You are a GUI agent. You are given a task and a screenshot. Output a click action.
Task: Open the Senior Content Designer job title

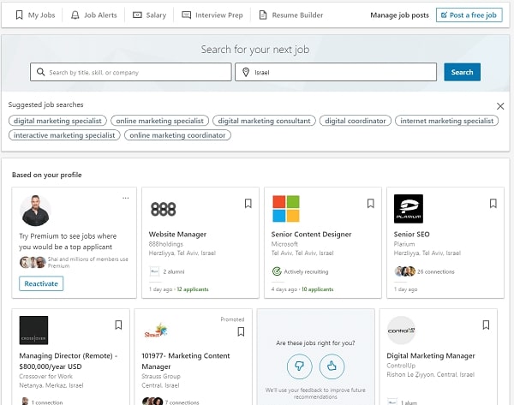tap(312, 235)
